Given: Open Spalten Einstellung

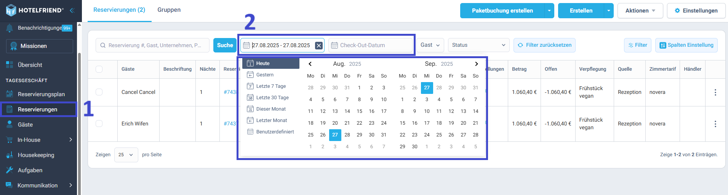Looking at the screenshot, I should tap(686, 45).
